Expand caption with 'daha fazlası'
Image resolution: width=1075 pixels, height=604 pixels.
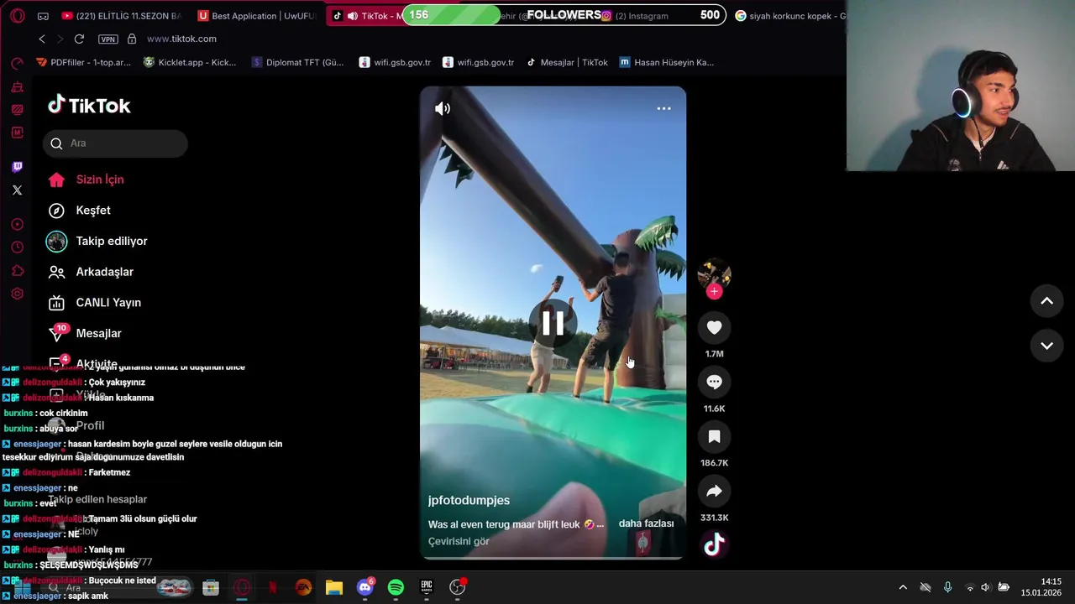coord(646,523)
